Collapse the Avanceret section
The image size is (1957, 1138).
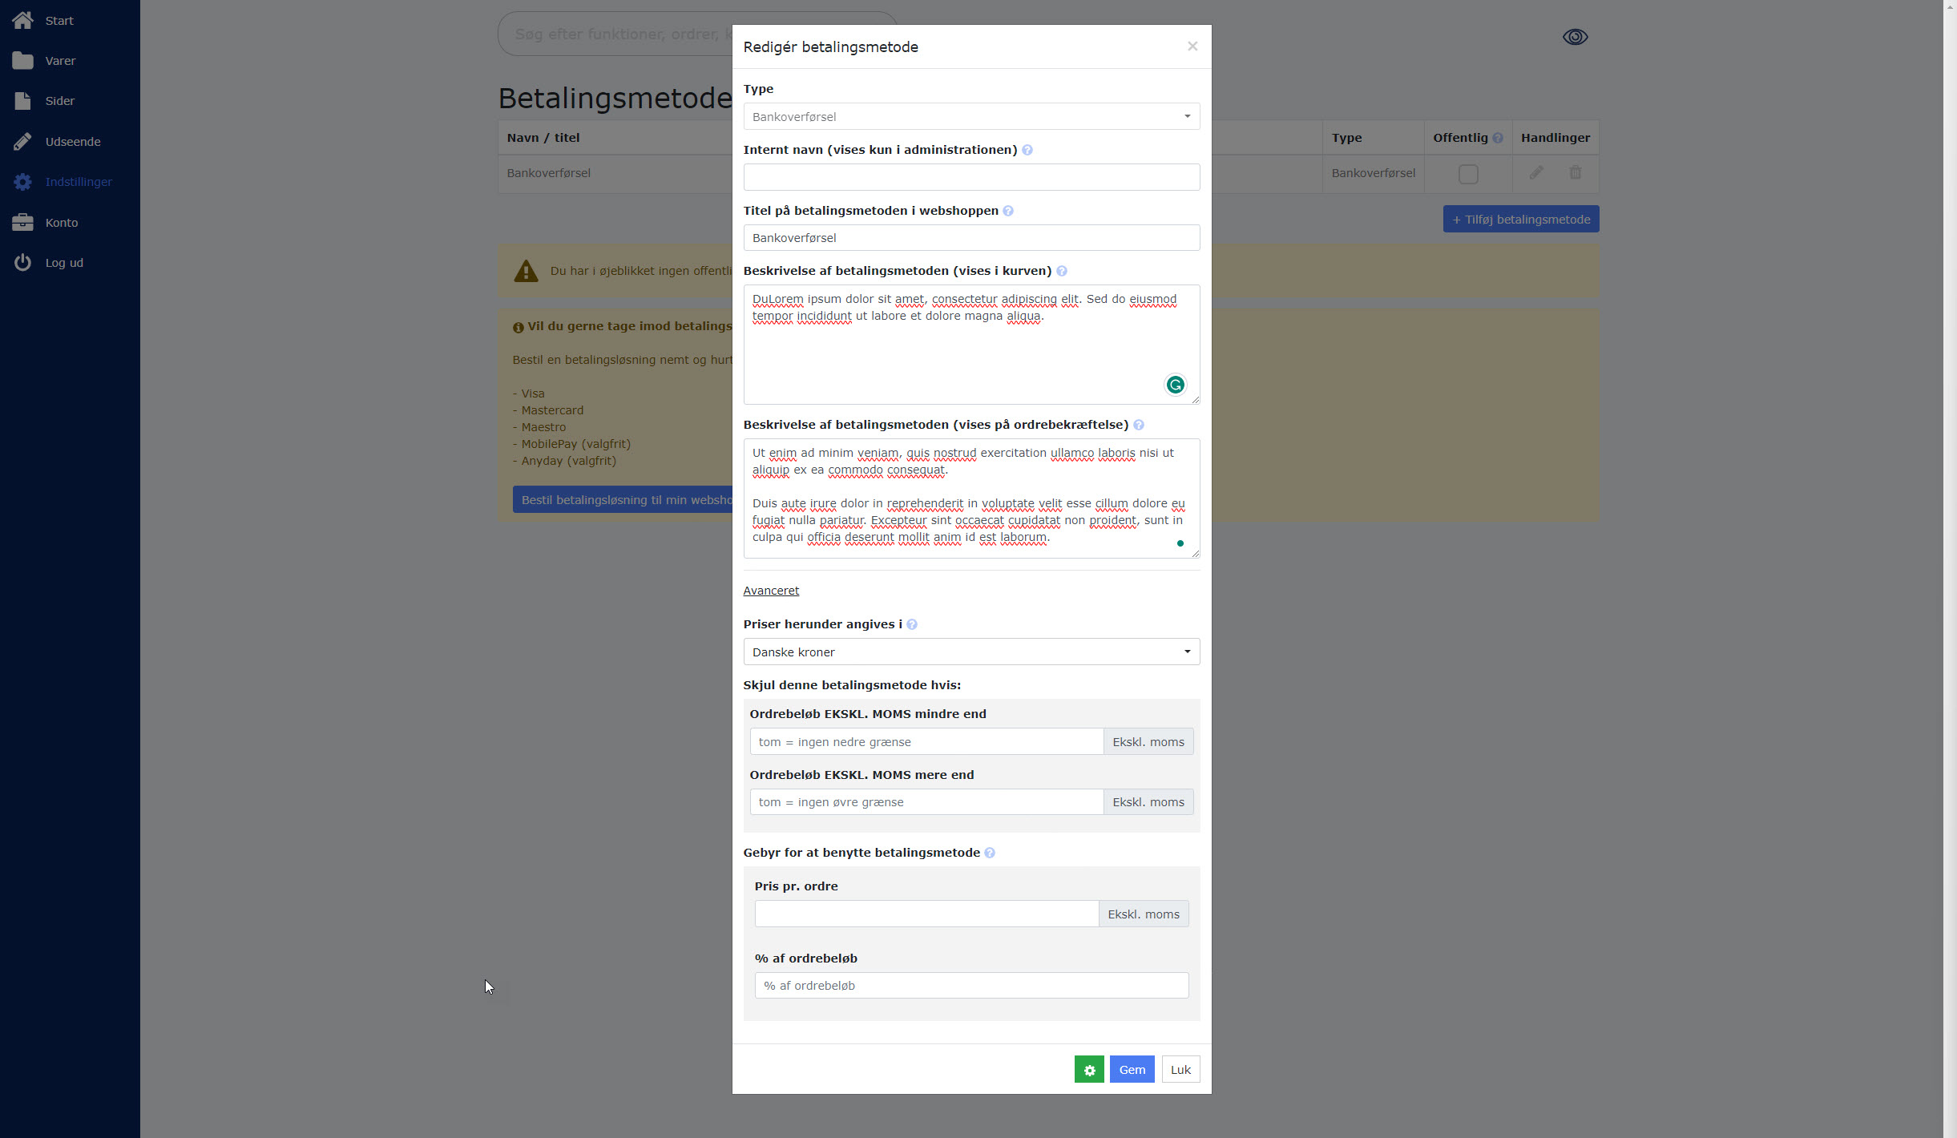(x=770, y=591)
